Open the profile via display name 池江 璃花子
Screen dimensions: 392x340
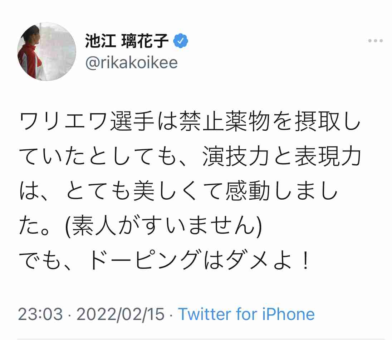[127, 41]
